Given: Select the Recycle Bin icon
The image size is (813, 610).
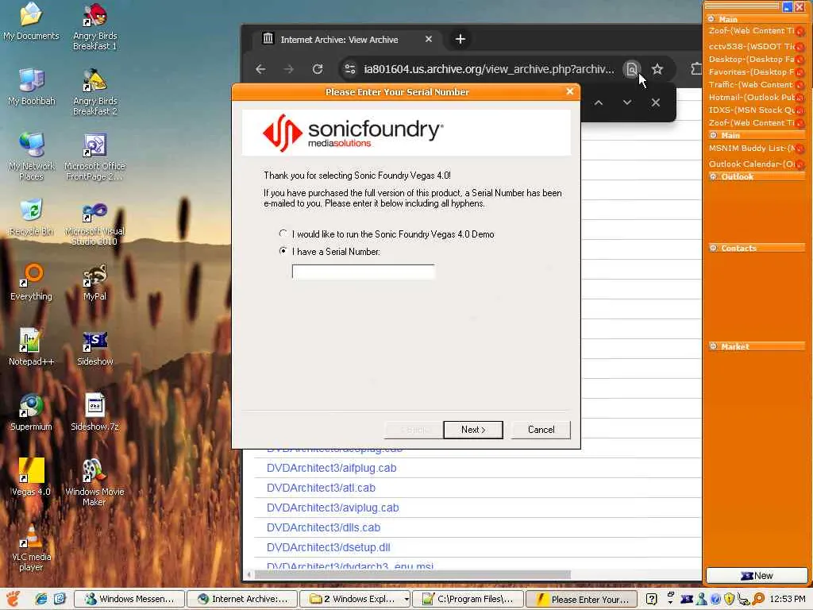Looking at the screenshot, I should click(31, 218).
